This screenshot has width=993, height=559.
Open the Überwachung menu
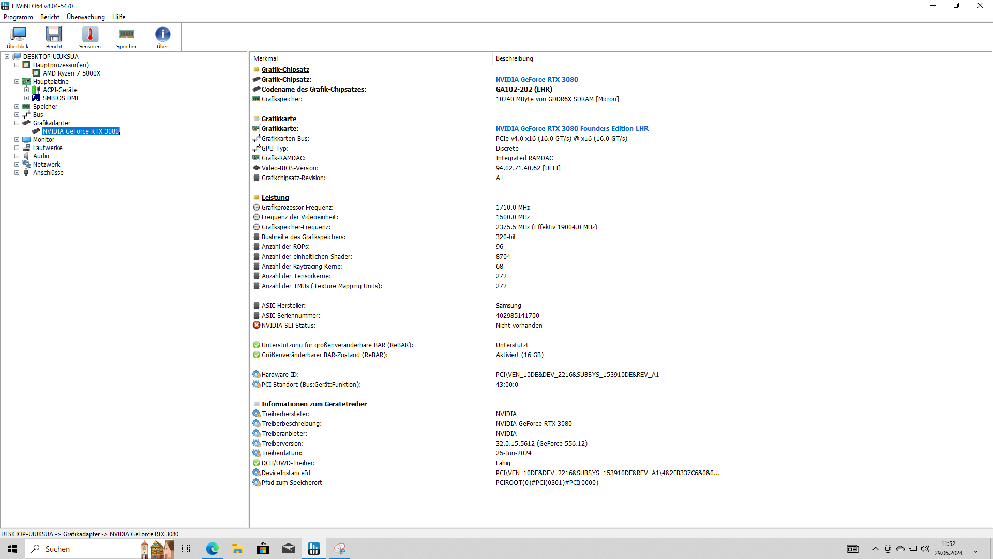(x=85, y=17)
